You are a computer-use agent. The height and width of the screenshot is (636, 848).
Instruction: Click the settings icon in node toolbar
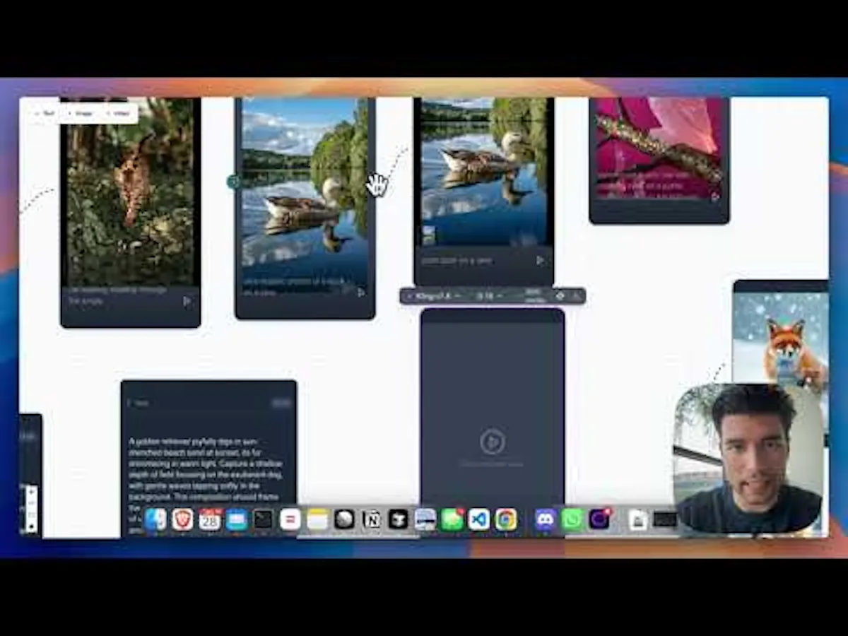coord(560,296)
